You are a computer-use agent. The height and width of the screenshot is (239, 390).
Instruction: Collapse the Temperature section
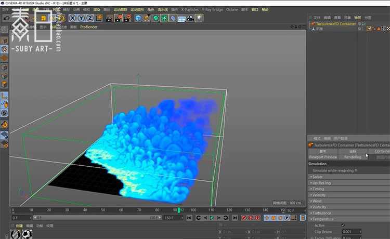pyautogui.click(x=349, y=219)
